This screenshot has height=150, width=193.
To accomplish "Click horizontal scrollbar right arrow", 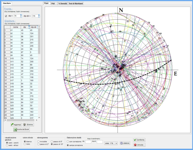I will tap(37, 120).
